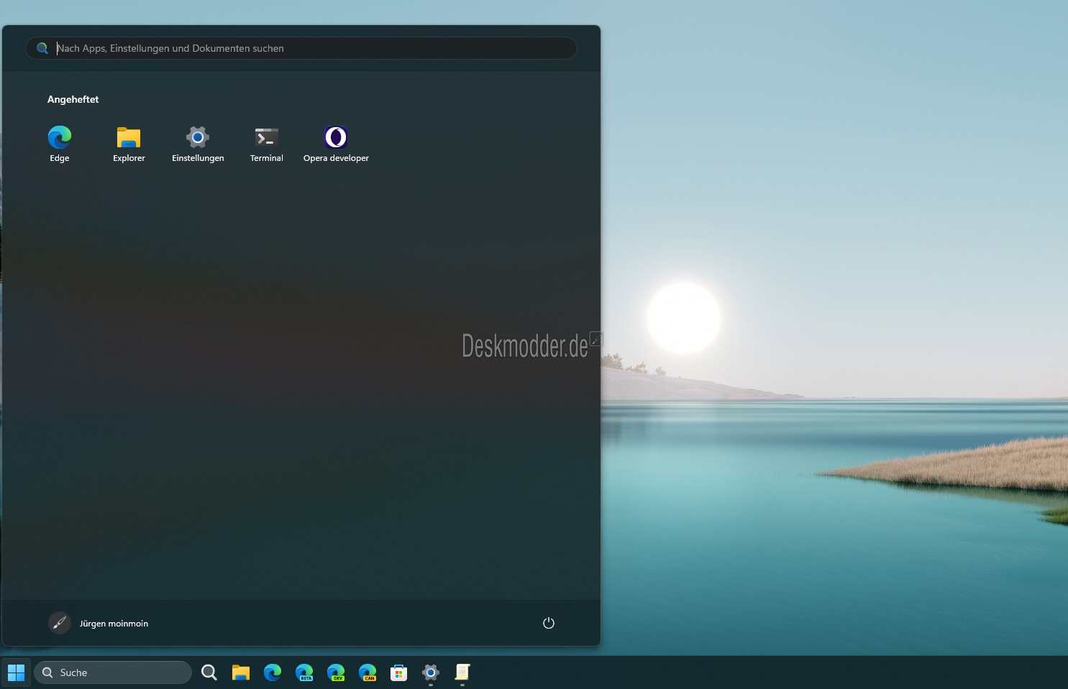1068x689 pixels.
Task: Click the Windows Start button on taskbar
Action: click(16, 672)
